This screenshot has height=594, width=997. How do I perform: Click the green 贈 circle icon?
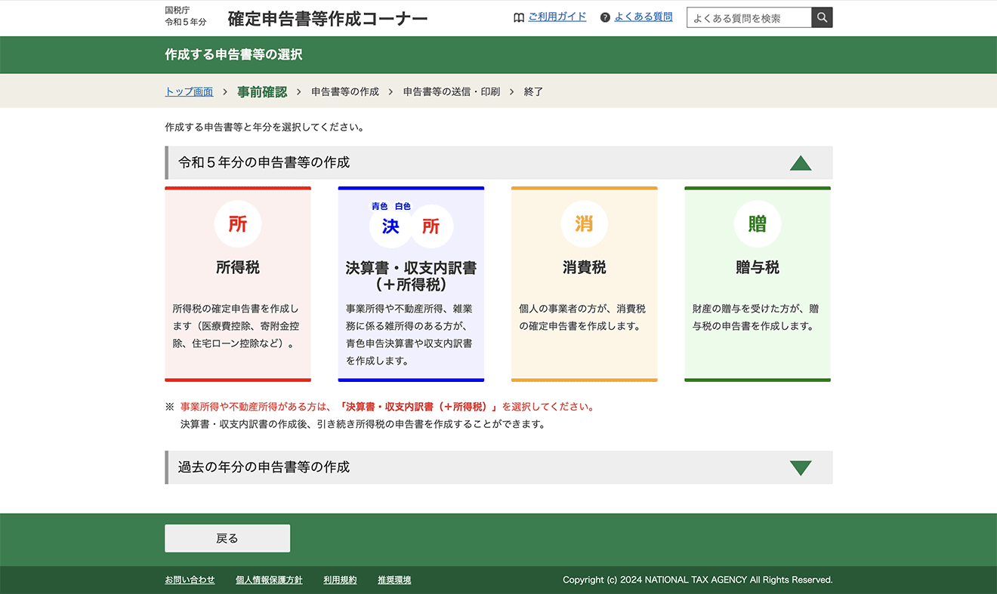(x=758, y=224)
